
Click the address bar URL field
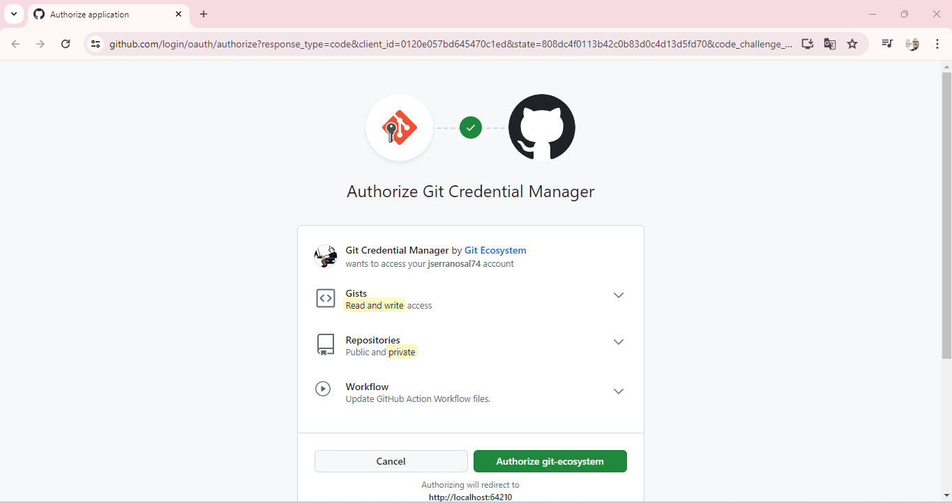click(x=451, y=44)
